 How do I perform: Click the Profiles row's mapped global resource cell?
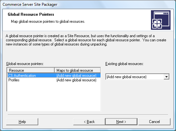coord(76,80)
